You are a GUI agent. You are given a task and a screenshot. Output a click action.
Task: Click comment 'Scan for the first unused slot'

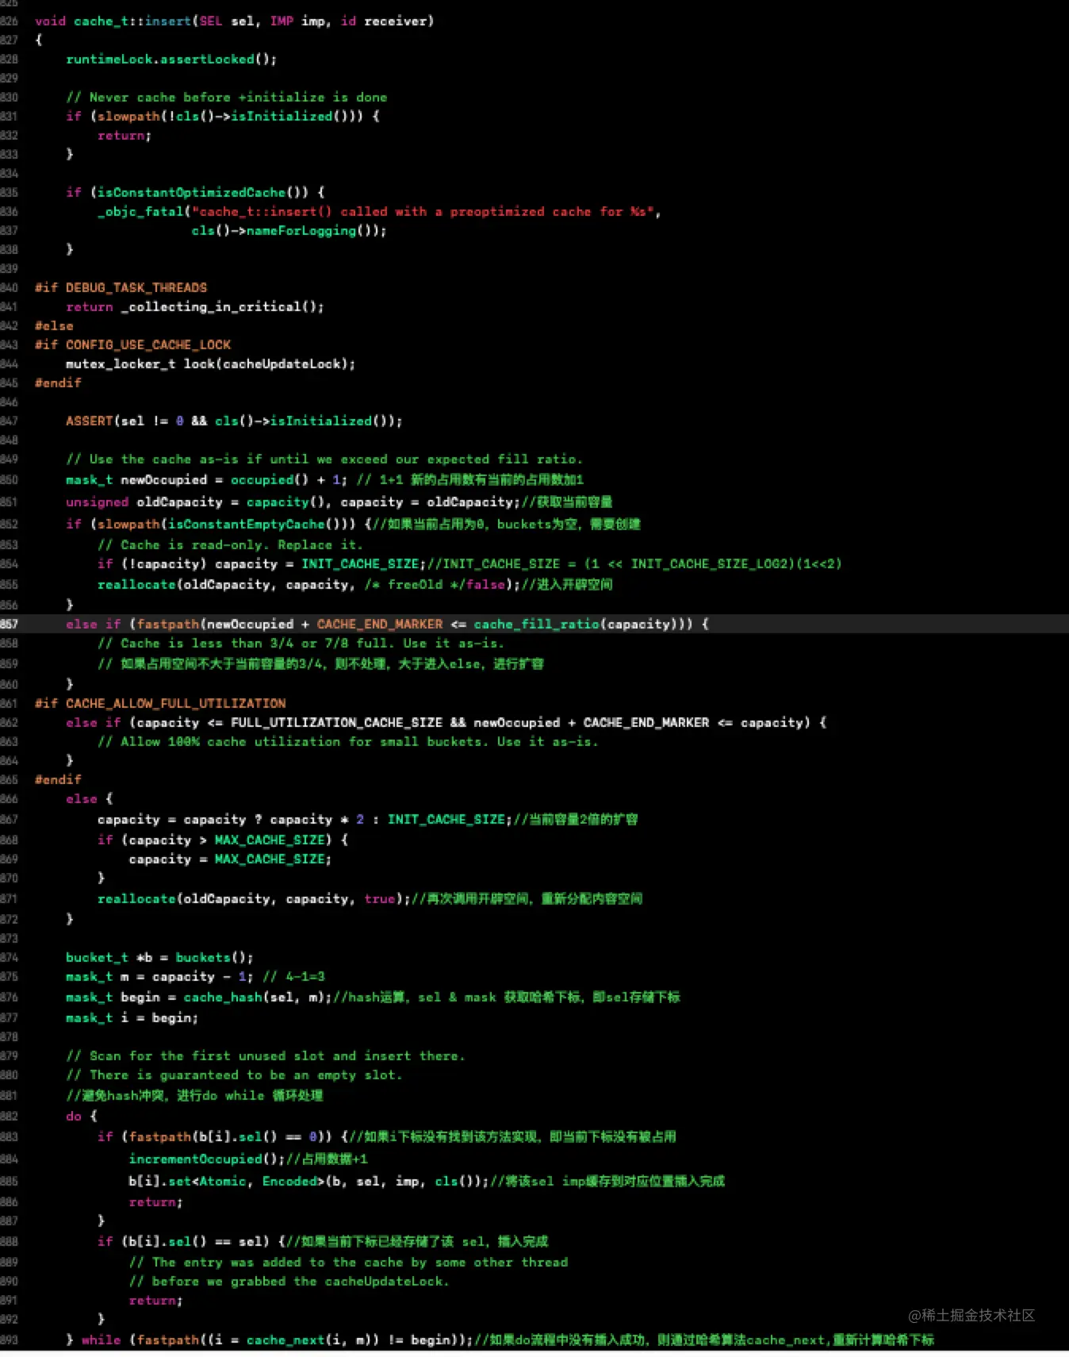click(266, 1055)
